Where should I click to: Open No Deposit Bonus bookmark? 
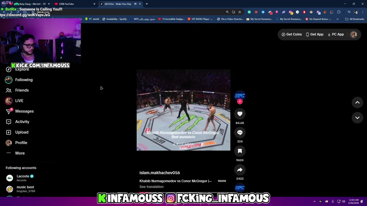pos(318,19)
